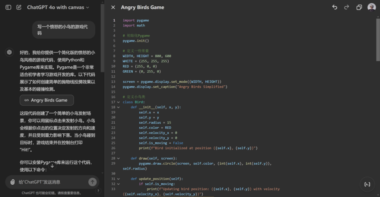Collapse __init__ method fold chevron
This screenshot has height=197, width=380.
(118, 107)
